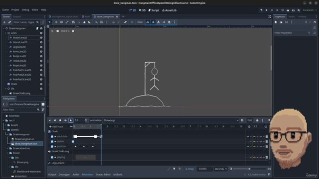The height and width of the screenshot is (179, 319).
Task: Stop the running project
Action: point(277,10)
